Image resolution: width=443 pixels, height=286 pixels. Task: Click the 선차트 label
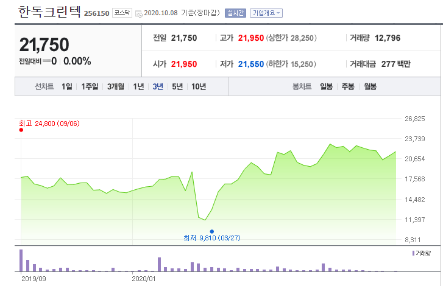(44, 86)
